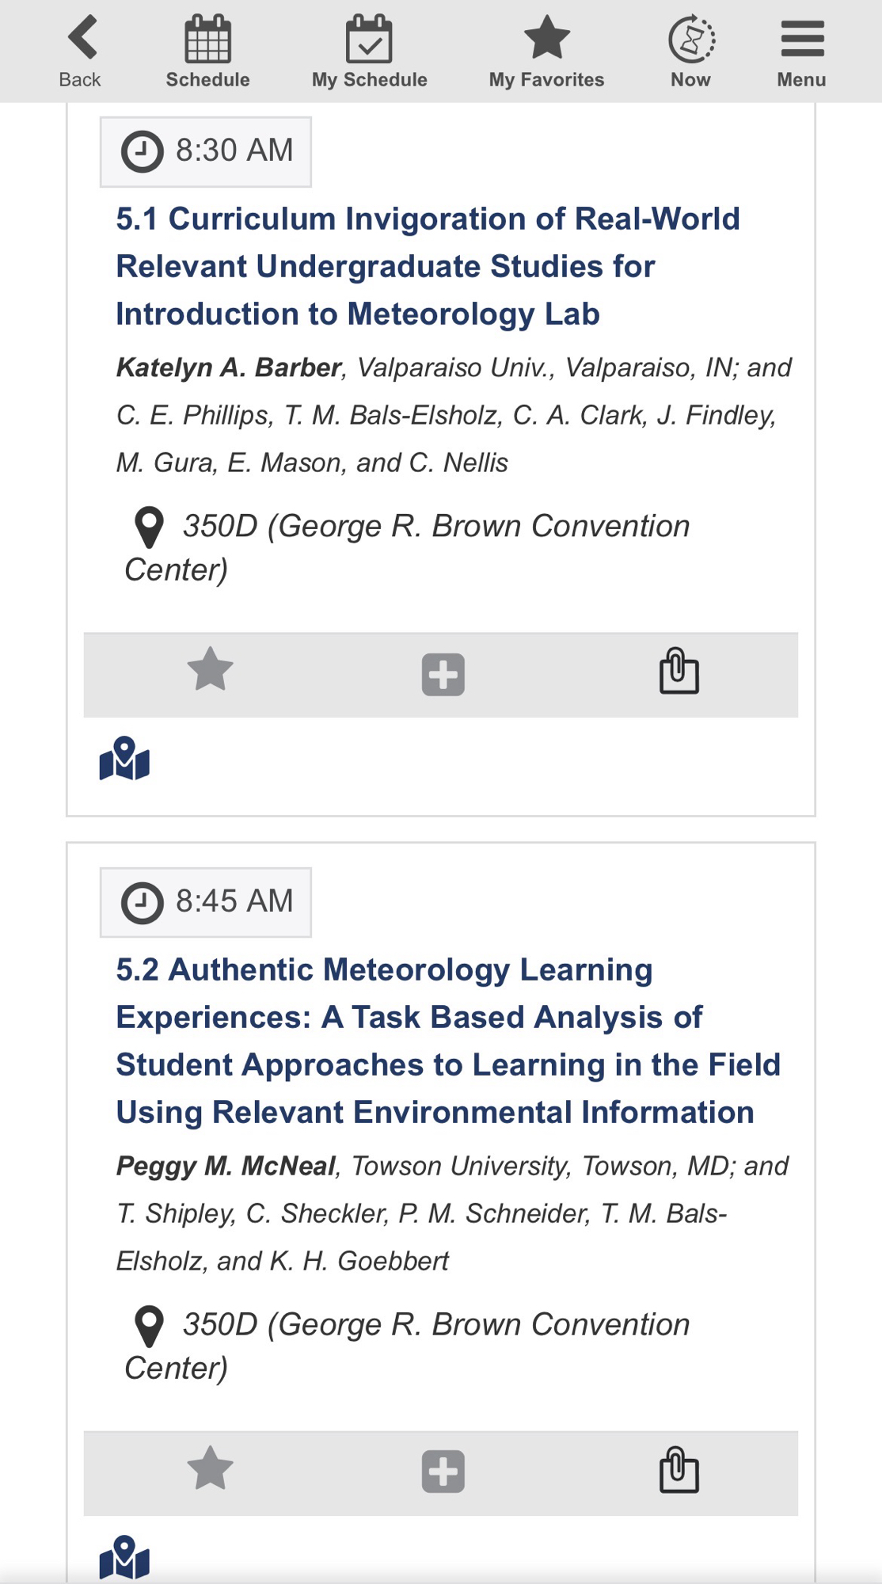
Task: Open attachments for session 5.1
Action: tap(679, 672)
